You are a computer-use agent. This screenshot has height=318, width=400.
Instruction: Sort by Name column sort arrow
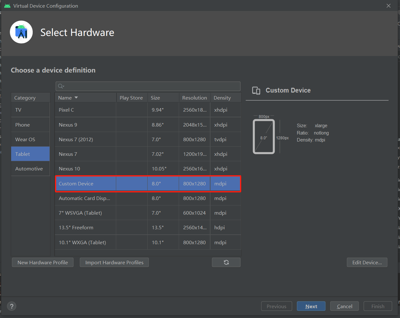[x=76, y=98]
